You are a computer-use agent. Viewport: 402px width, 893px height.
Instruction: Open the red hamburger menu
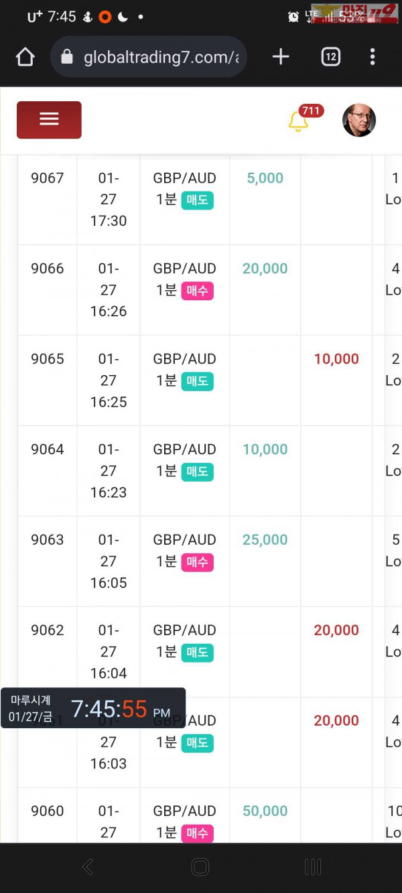[49, 120]
